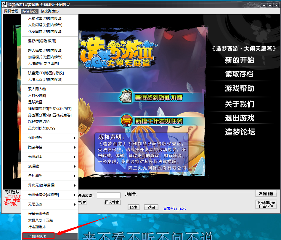
Task: Choose 药园百分百5格[五格花点卷] item
Action: [x=50, y=115]
